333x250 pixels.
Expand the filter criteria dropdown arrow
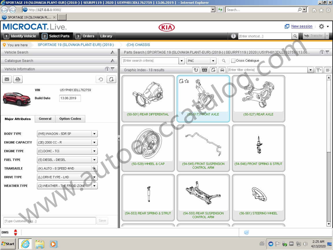click(310, 70)
